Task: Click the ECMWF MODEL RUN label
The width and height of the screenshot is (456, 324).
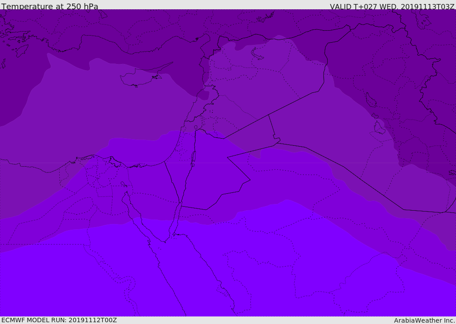Action: point(59,320)
